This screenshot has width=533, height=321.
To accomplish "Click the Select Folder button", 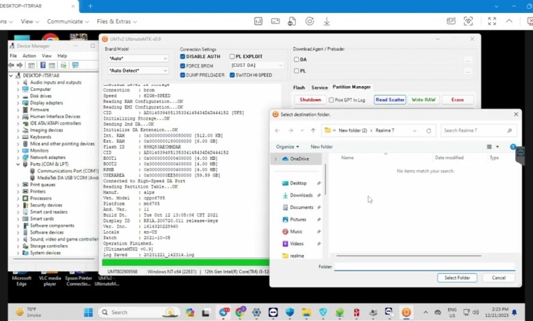I will click(x=457, y=278).
